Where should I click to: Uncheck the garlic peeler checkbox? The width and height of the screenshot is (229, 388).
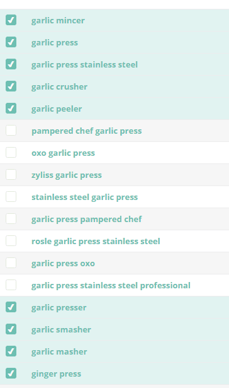pyautogui.click(x=11, y=109)
